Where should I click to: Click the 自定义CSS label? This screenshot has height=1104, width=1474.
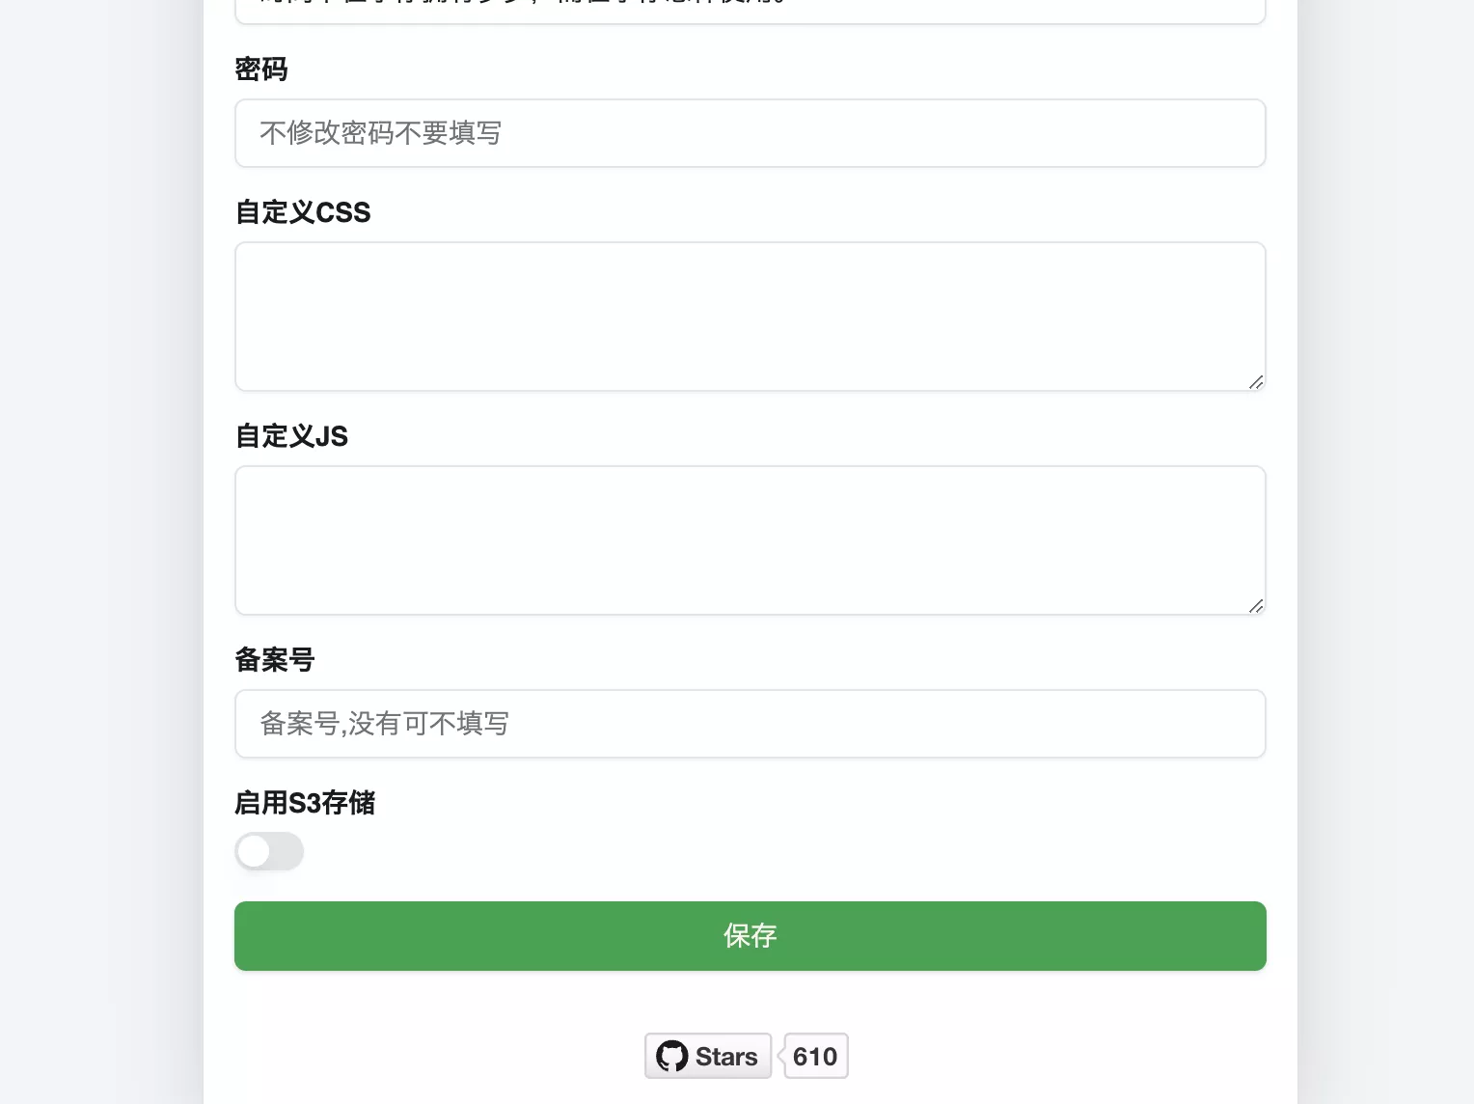tap(303, 212)
